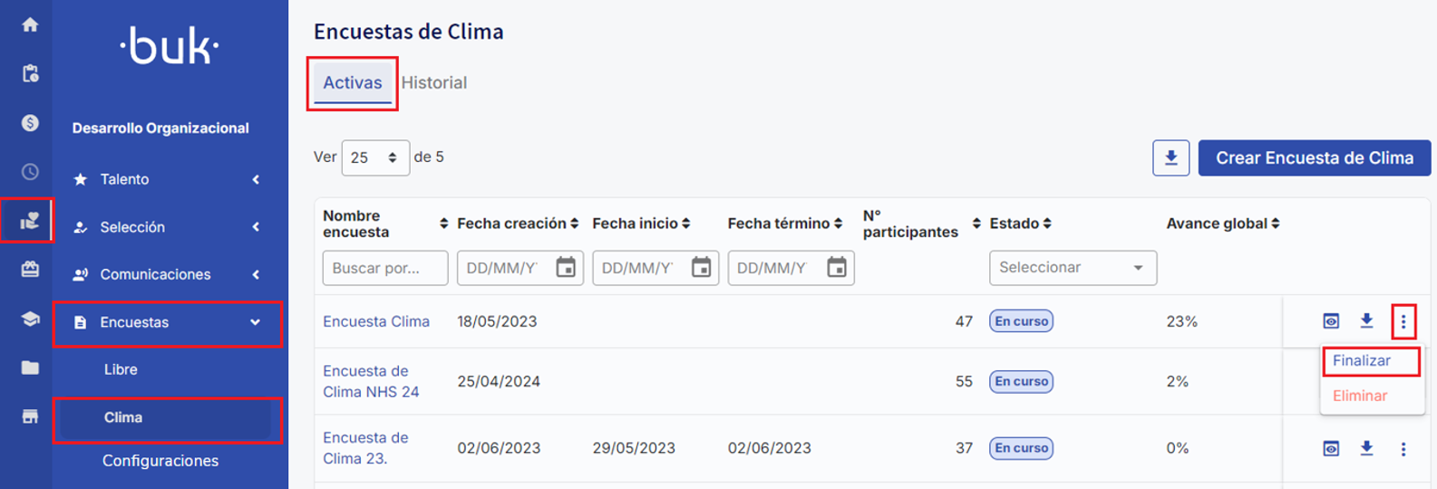Image resolution: width=1437 pixels, height=489 pixels.
Task: Click the clock icon in left sidebar
Action: click(30, 171)
